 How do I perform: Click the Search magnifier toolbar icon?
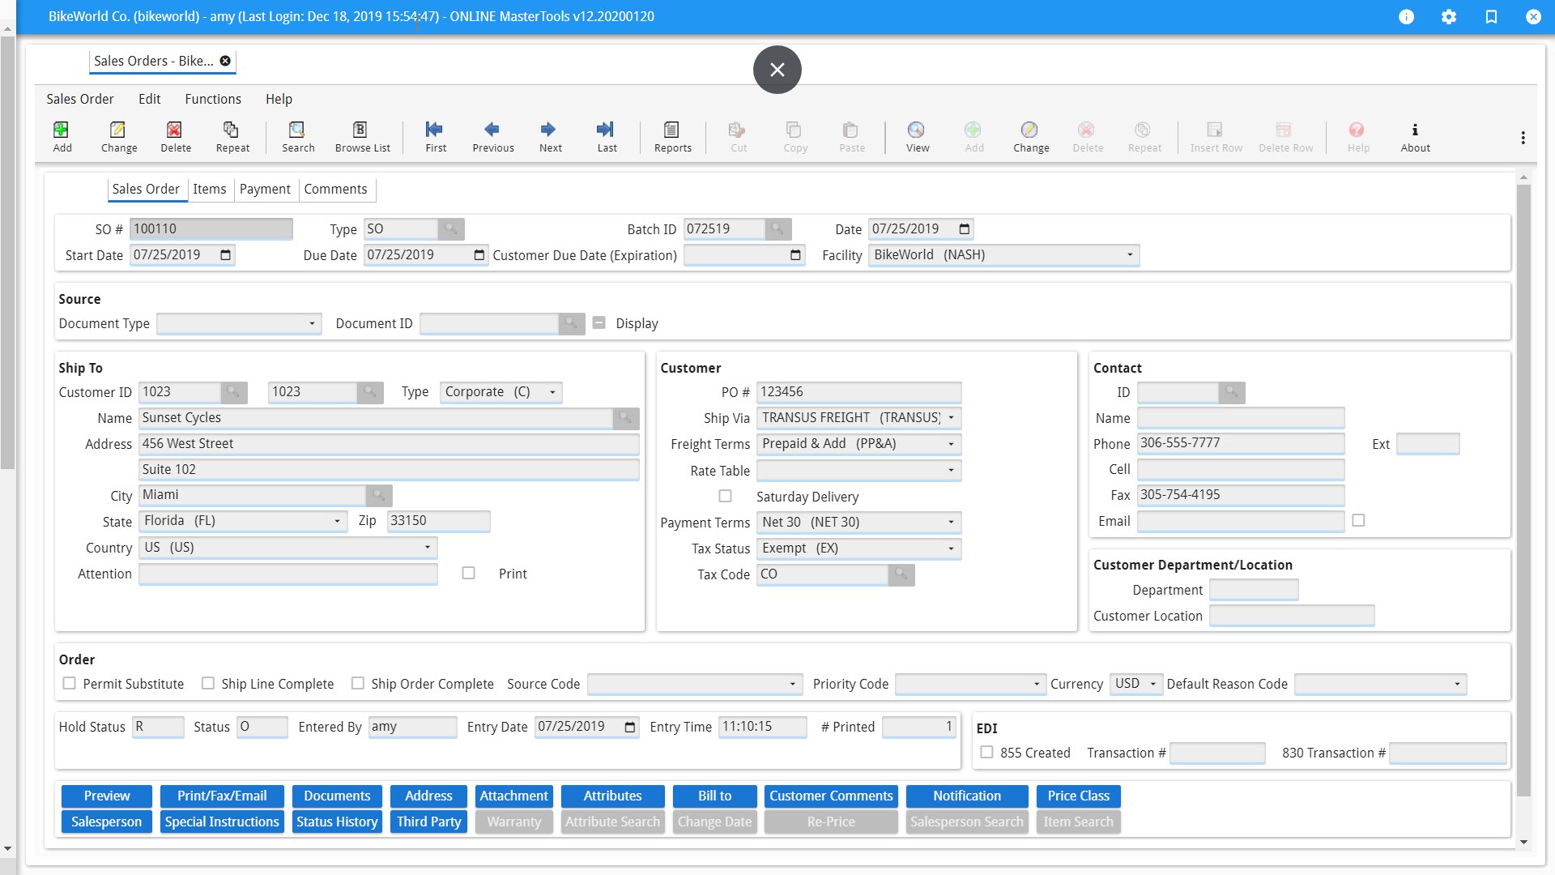point(297,130)
